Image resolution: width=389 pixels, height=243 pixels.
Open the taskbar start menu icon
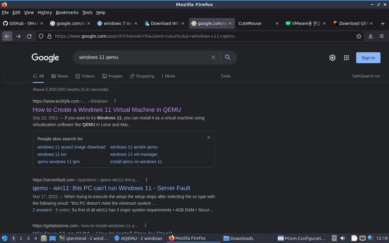pyautogui.click(x=5, y=238)
